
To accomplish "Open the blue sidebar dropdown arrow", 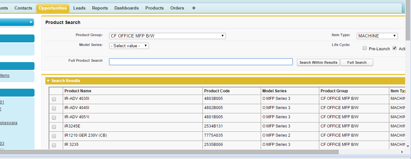I will click(x=31, y=22).
